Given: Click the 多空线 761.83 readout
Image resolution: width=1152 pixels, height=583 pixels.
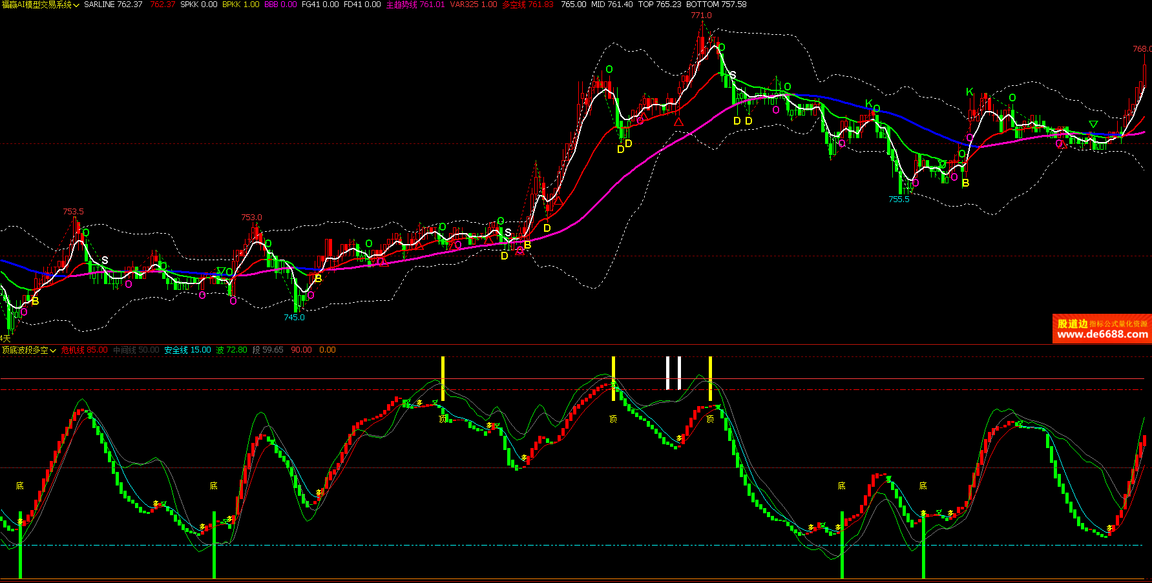Looking at the screenshot, I should coord(527,5).
